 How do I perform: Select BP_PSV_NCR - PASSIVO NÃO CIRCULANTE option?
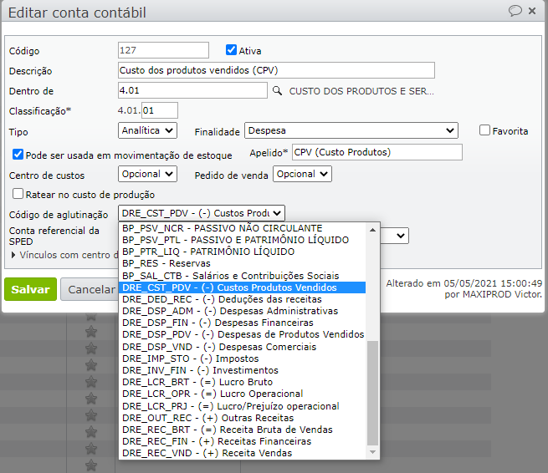point(242,228)
